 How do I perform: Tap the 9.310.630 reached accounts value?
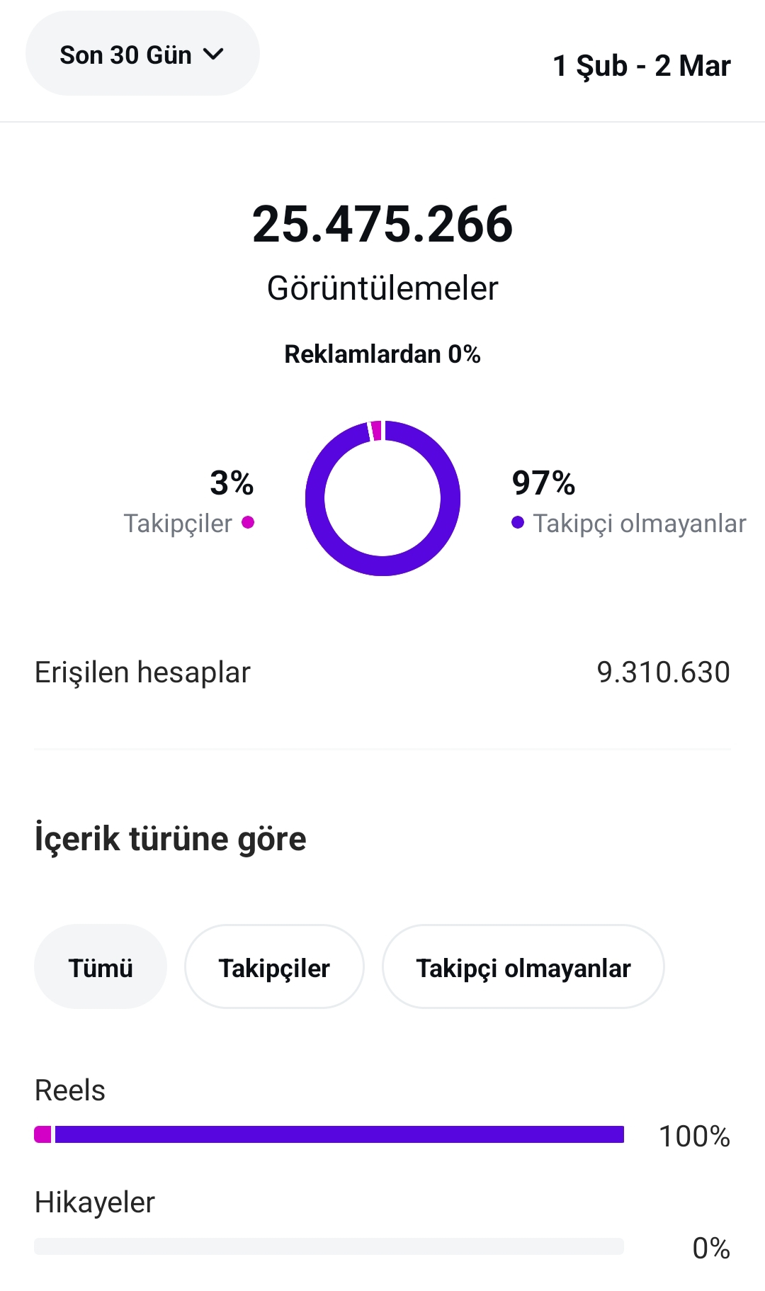point(663,672)
